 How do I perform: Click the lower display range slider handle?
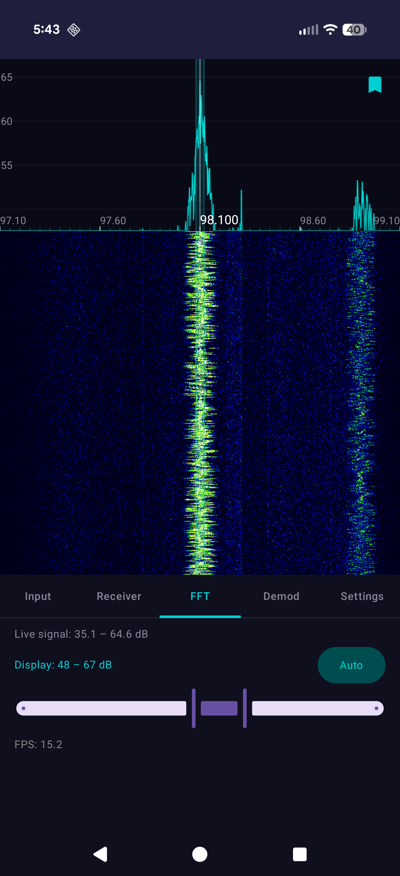pyautogui.click(x=194, y=708)
